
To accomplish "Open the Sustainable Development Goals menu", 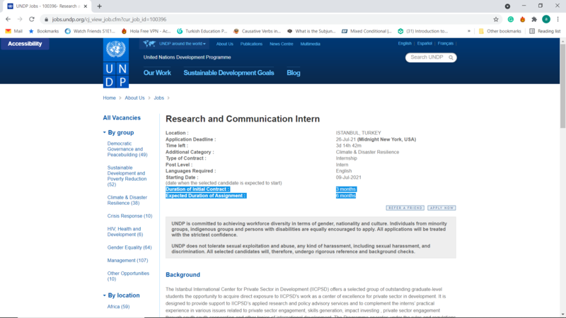I will click(x=229, y=73).
